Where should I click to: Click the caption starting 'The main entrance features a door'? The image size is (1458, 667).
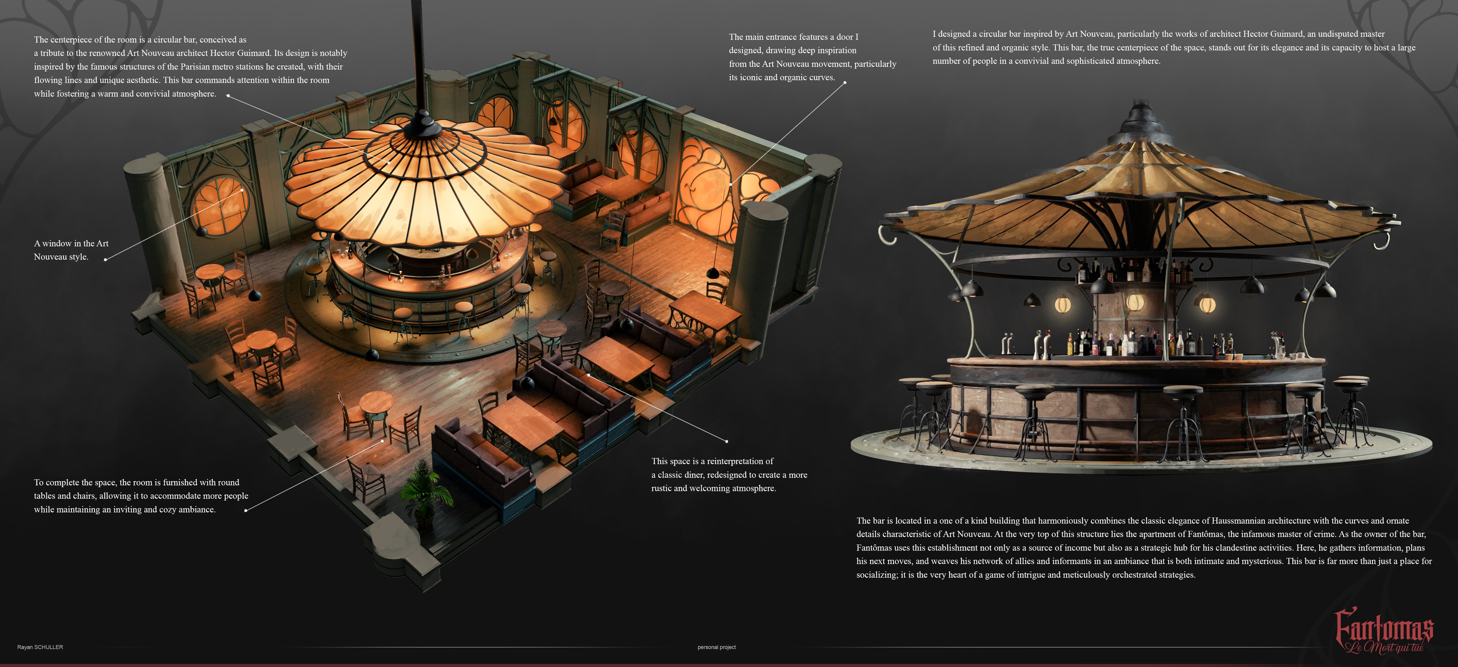[812, 57]
